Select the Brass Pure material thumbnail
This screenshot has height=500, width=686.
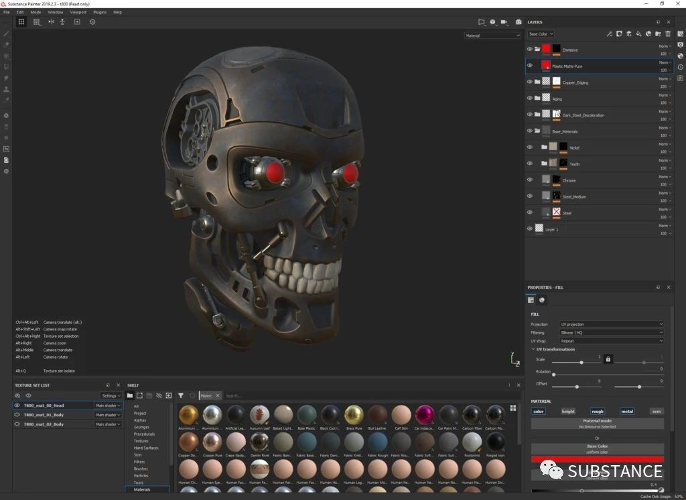click(x=354, y=415)
